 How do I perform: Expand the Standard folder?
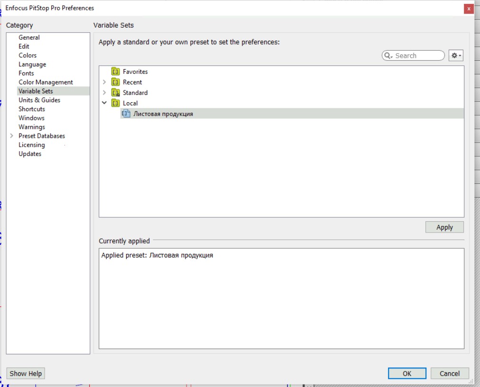[104, 92]
